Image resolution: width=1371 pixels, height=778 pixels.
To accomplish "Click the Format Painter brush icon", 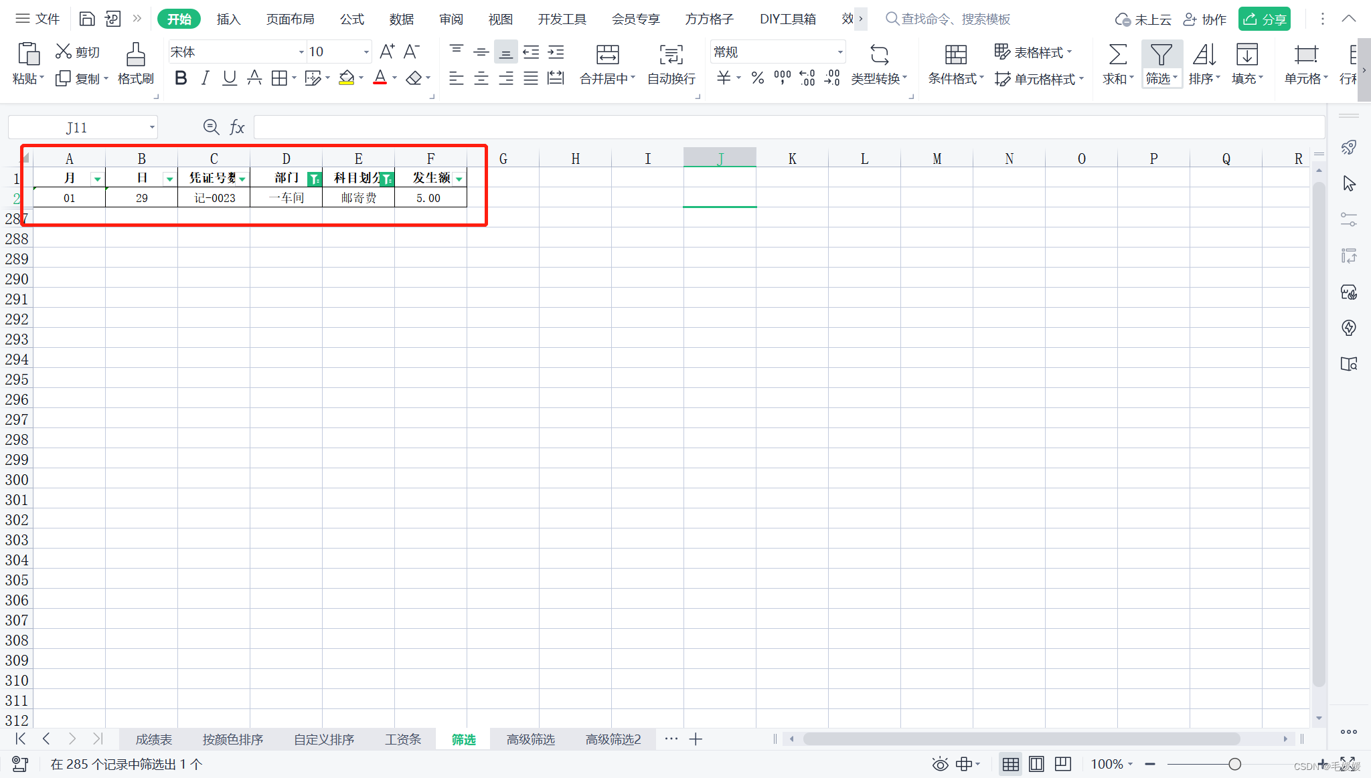I will click(135, 55).
